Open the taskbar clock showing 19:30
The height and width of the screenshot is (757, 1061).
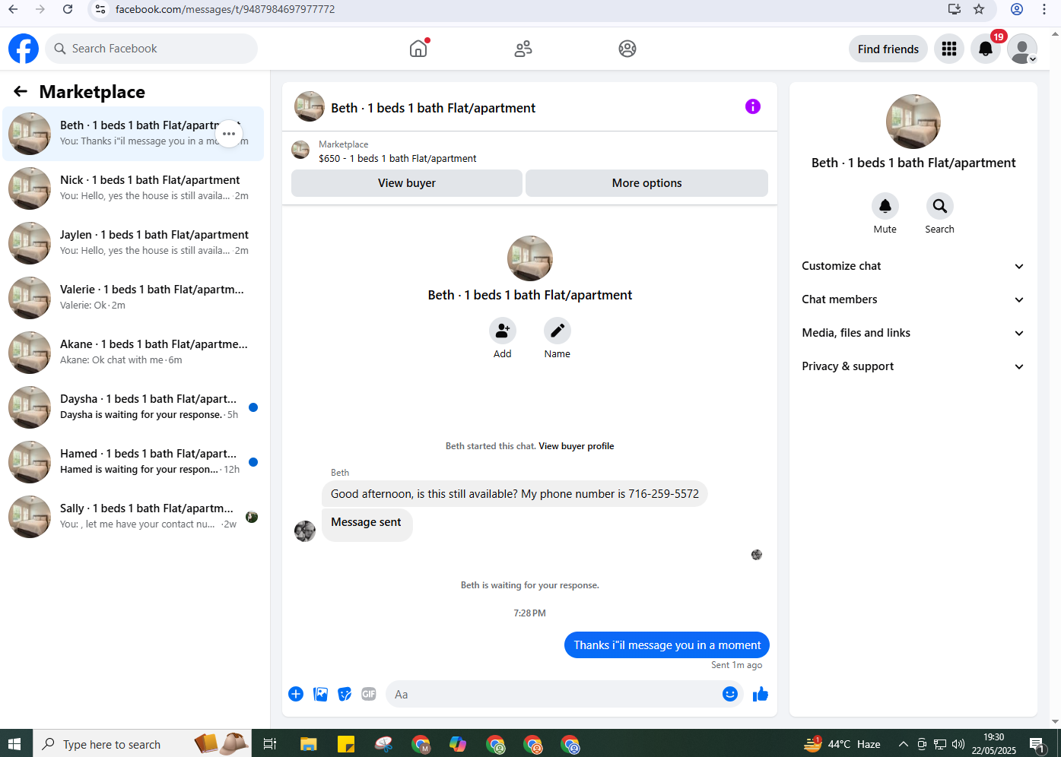[994, 744]
